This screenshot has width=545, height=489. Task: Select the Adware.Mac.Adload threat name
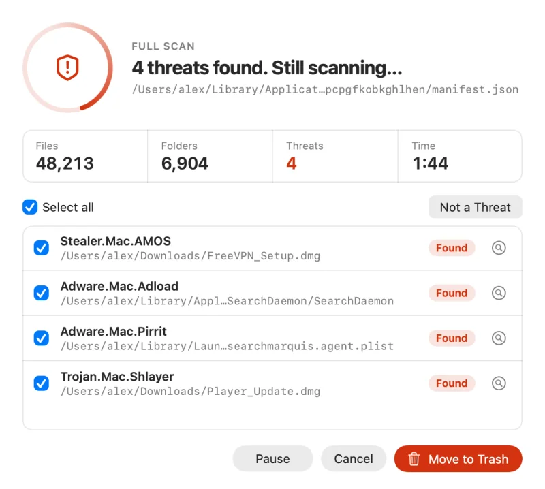coord(119,286)
